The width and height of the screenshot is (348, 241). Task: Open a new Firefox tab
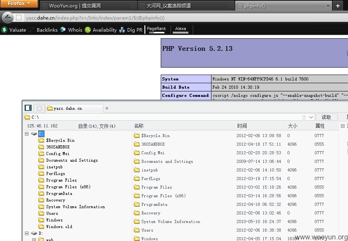(x=338, y=6)
